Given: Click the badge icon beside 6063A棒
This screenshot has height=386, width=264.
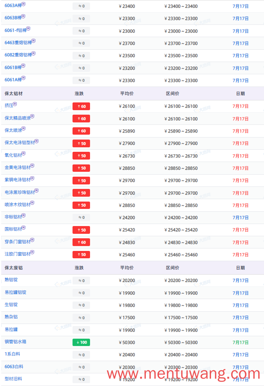Looking at the screenshot, I should (24, 4).
